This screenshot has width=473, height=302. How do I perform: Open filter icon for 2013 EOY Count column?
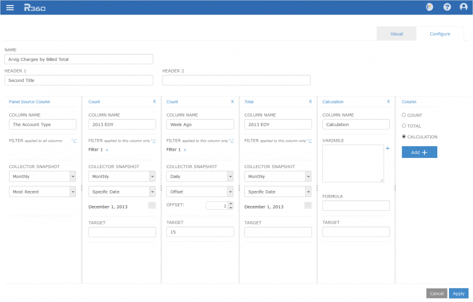coord(153,141)
